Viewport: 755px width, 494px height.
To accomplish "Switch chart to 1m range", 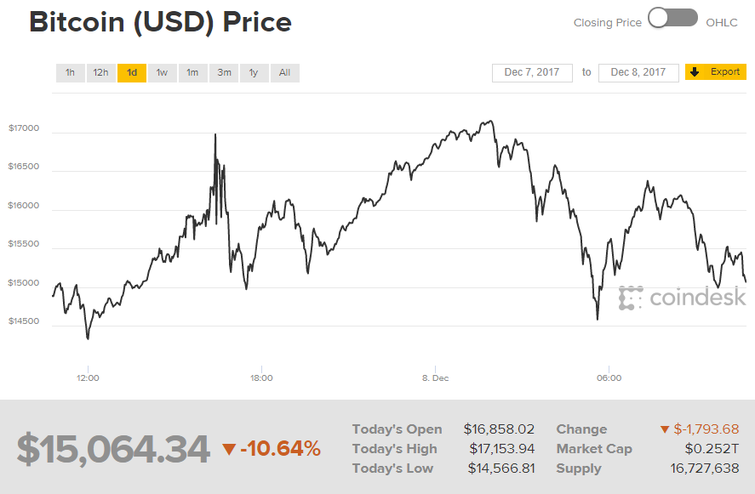I will coord(192,73).
